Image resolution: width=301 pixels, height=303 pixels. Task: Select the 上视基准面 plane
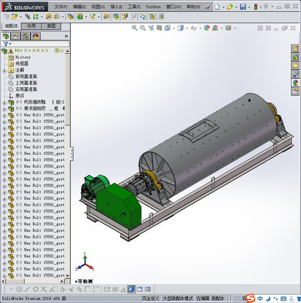pyautogui.click(x=26, y=83)
